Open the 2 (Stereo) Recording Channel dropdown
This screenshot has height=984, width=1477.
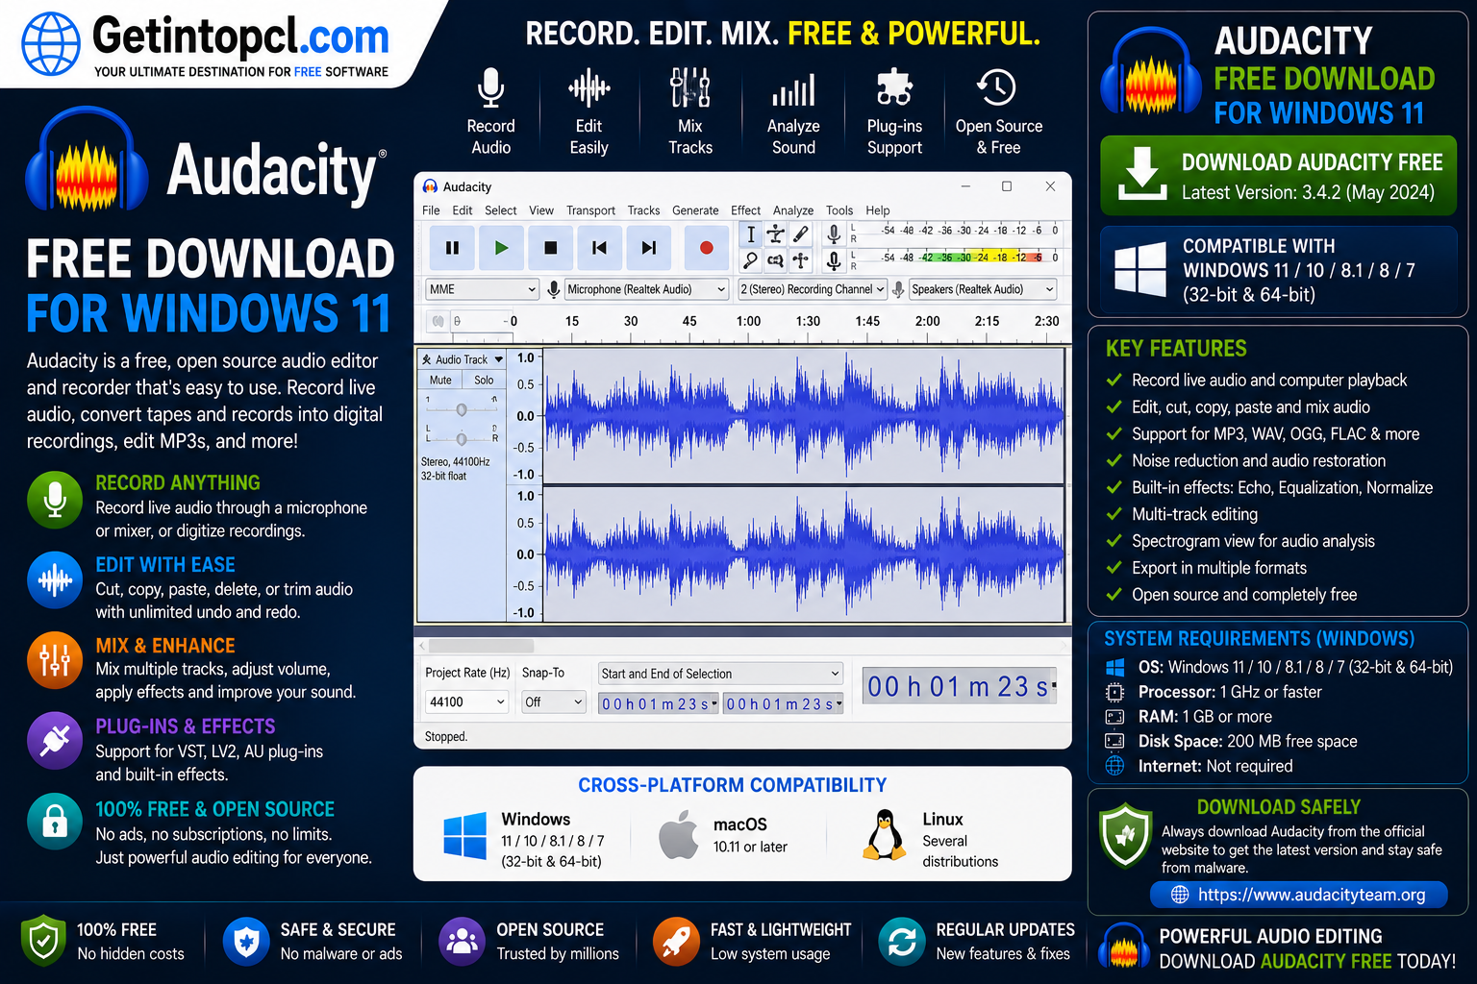812,289
